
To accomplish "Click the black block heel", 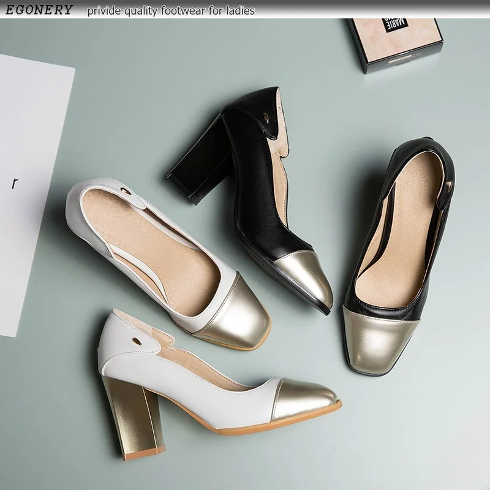I will pos(201,162).
